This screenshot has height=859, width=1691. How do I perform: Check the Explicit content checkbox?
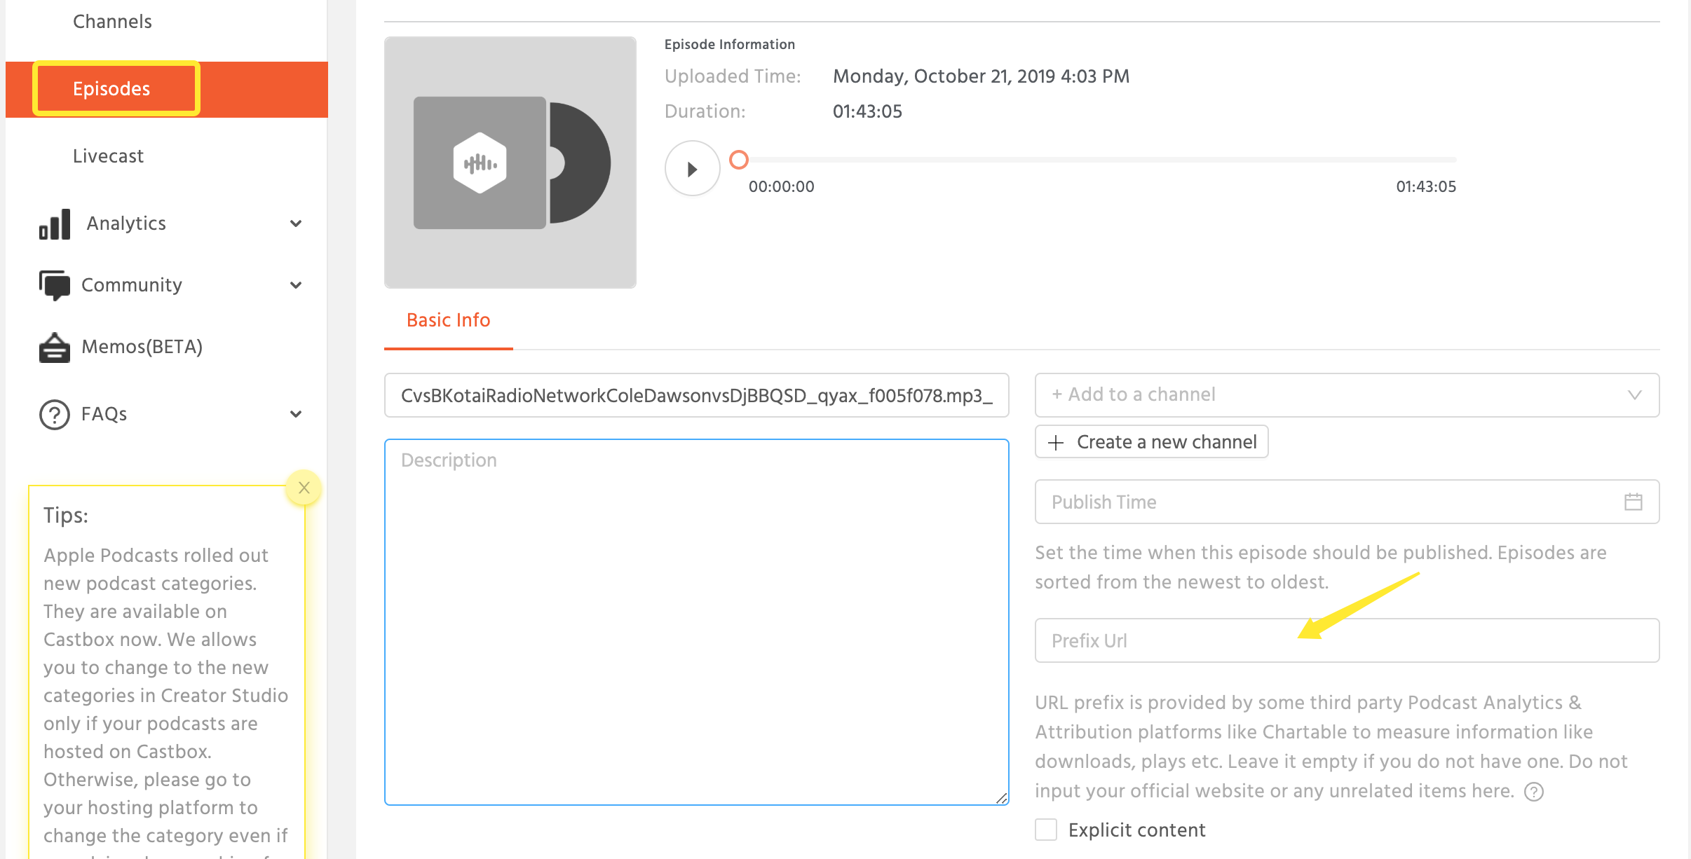click(1046, 830)
